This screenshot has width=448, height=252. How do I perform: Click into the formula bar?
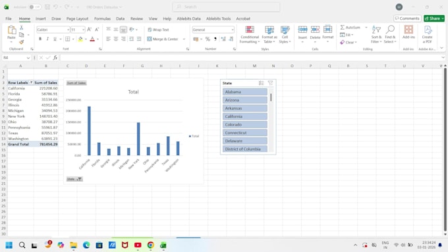[x=250, y=58]
